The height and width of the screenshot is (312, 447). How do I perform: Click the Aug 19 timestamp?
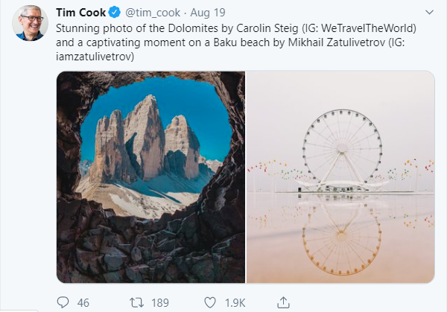tap(208, 13)
